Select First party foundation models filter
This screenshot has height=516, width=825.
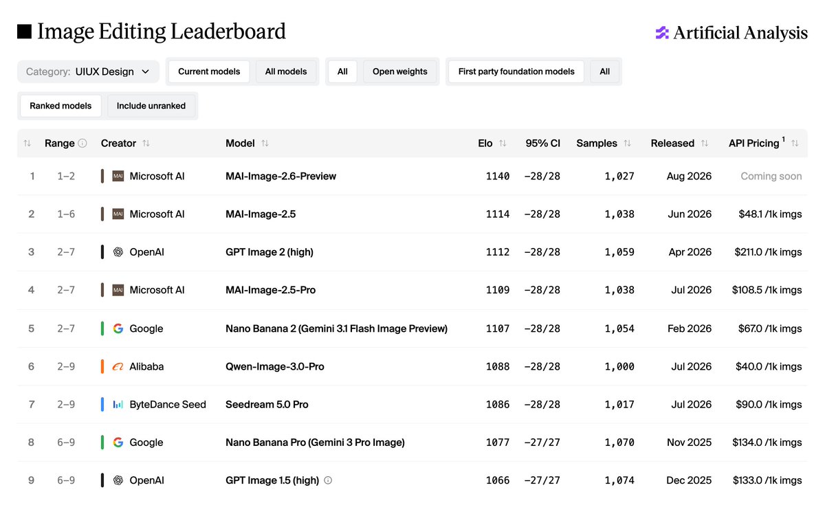click(516, 71)
